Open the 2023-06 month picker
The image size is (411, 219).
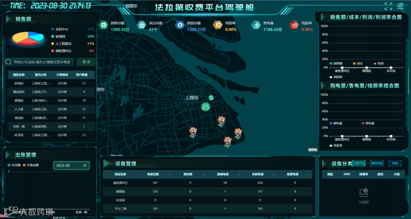tap(71, 165)
